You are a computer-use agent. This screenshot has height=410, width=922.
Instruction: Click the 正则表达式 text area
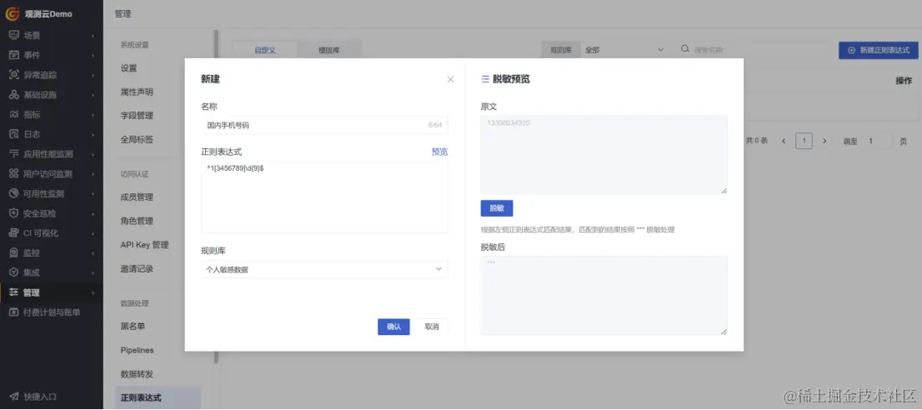[x=324, y=197]
